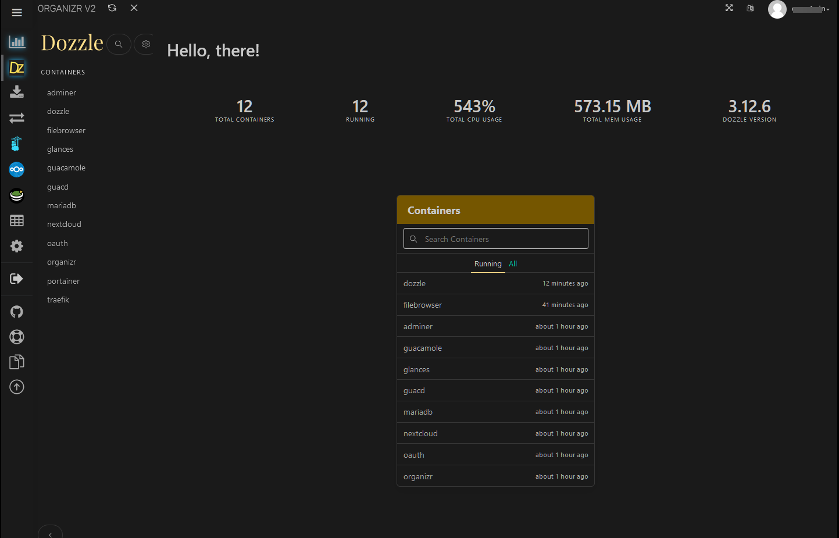Open organizr row in Containers panel

point(495,476)
